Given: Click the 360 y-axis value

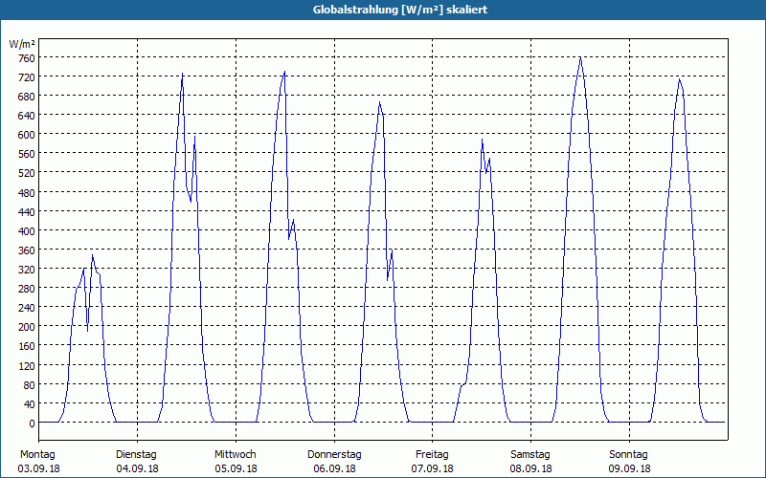Looking at the screenshot, I should click(x=26, y=250).
